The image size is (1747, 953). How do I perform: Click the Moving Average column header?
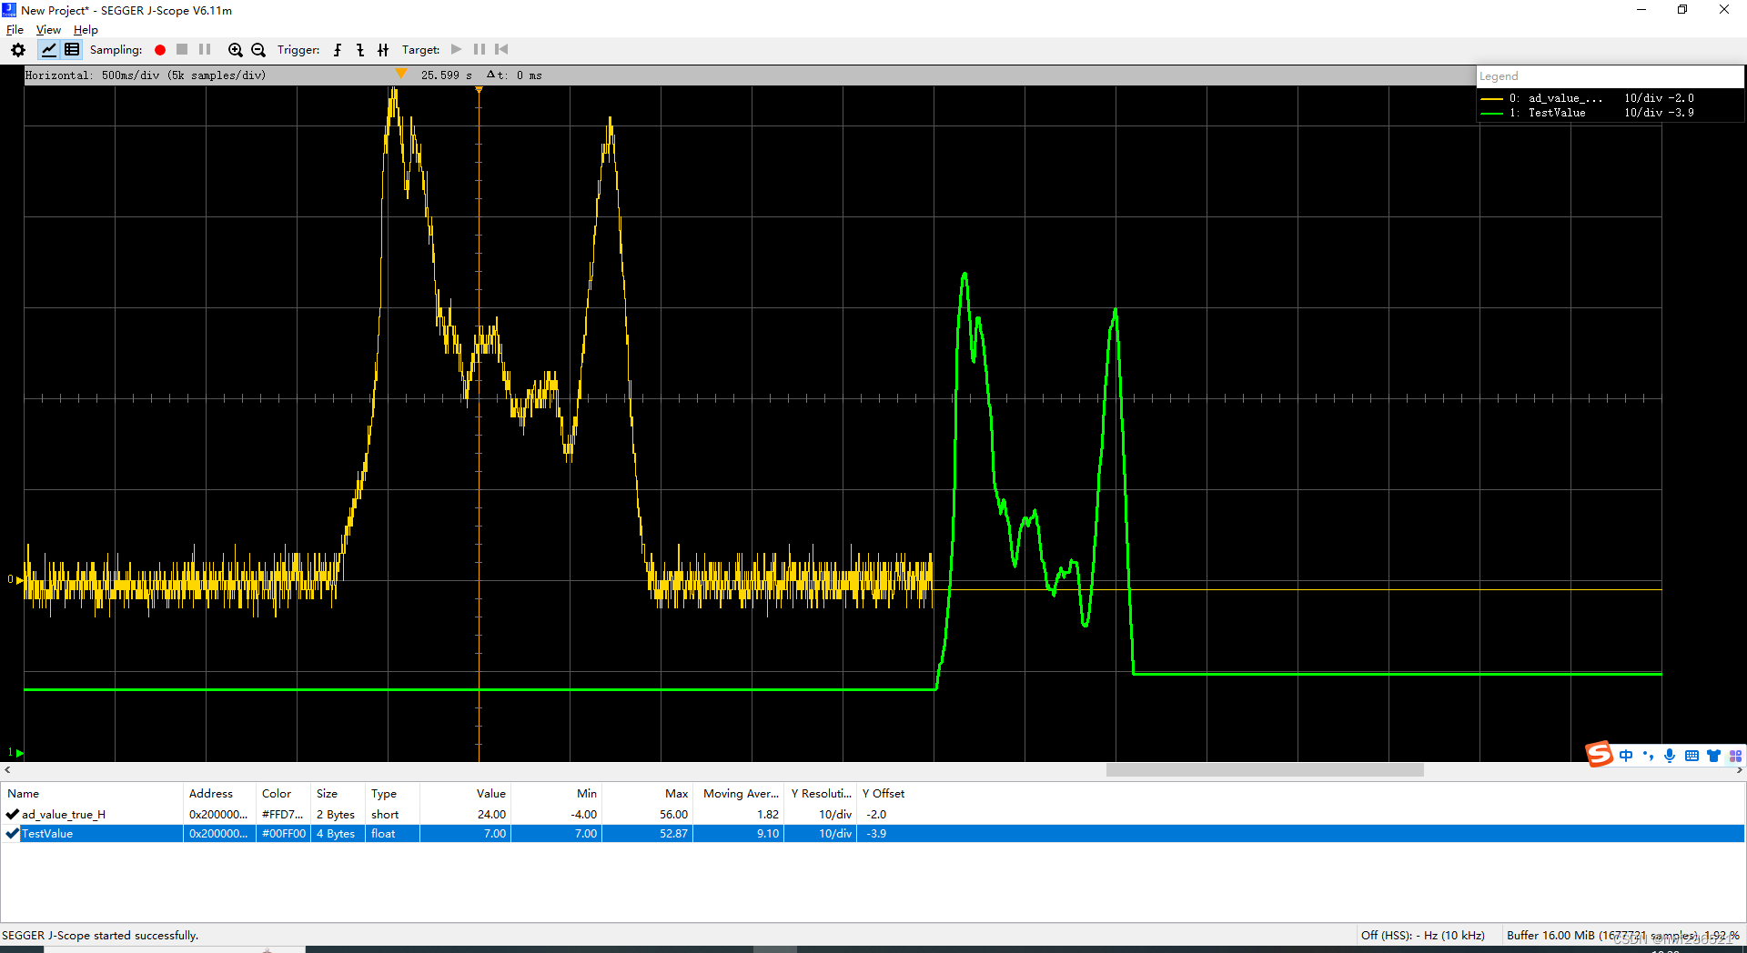738,794
